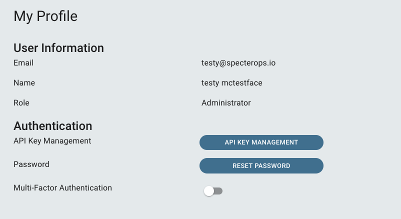The width and height of the screenshot is (401, 219).
Task: Select the My Profile page title
Action: coord(45,16)
